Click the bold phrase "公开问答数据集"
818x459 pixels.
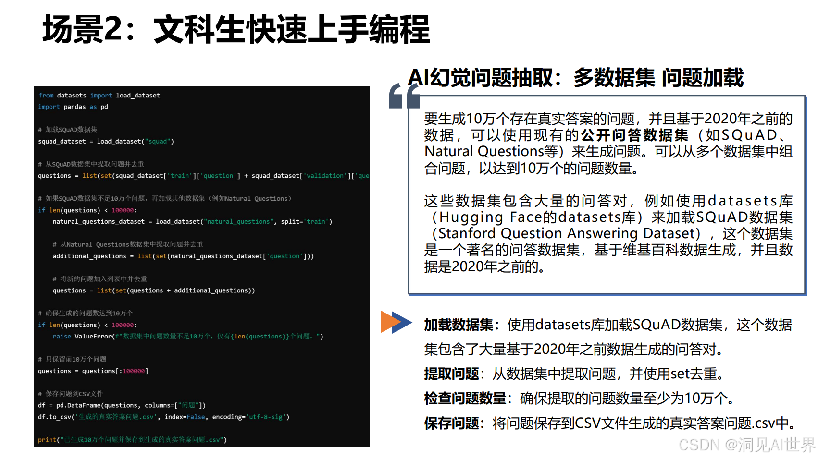pyautogui.click(x=634, y=135)
